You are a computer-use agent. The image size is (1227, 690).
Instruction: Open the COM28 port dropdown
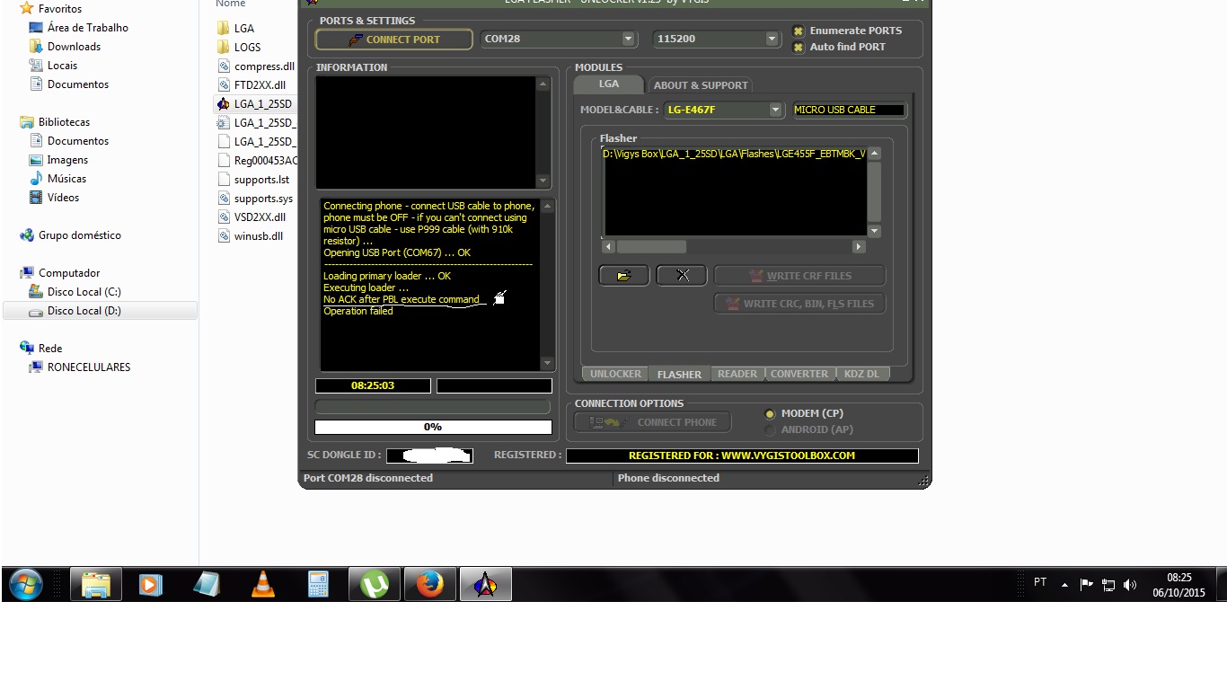pos(628,39)
